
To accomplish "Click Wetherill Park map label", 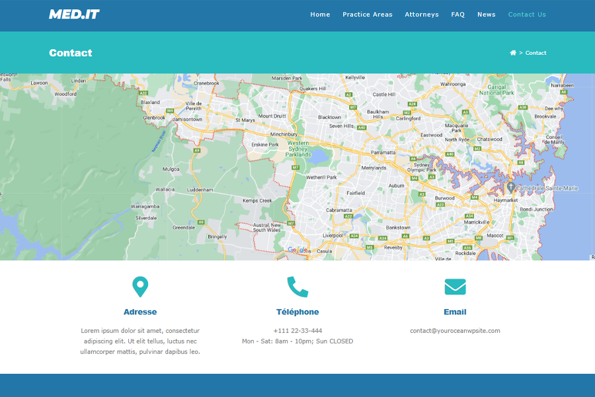I will tap(321, 177).
